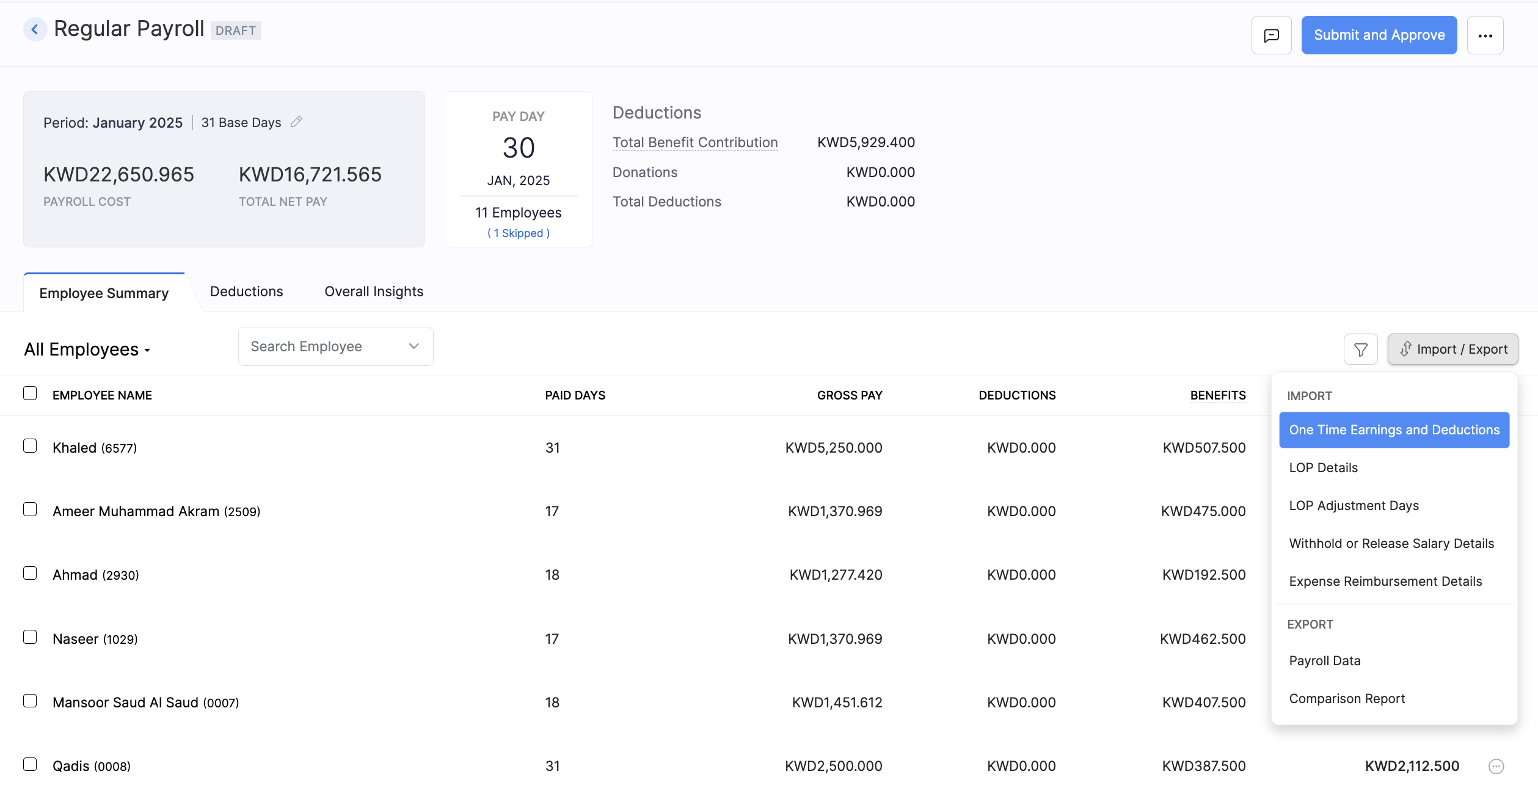This screenshot has width=1538, height=810.
Task: Check the checkbox for Khaled
Action: (x=30, y=445)
